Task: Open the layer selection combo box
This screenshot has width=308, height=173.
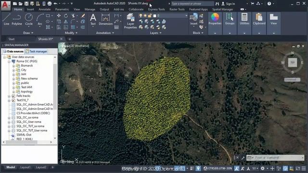Action: tap(163, 15)
